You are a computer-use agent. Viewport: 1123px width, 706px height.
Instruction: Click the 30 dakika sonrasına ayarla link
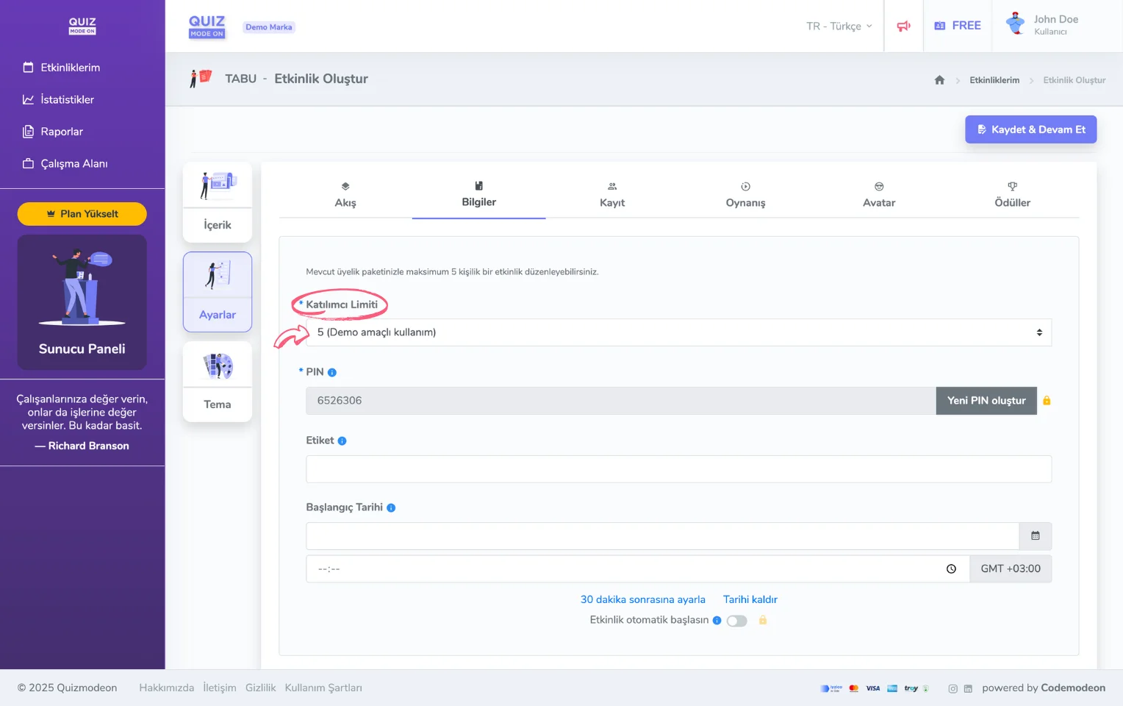point(642,600)
